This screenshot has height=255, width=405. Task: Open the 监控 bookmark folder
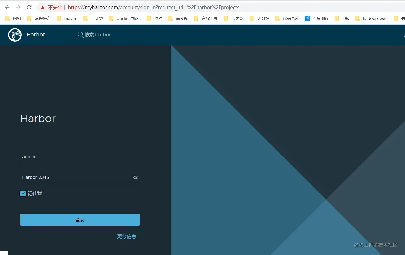point(155,18)
